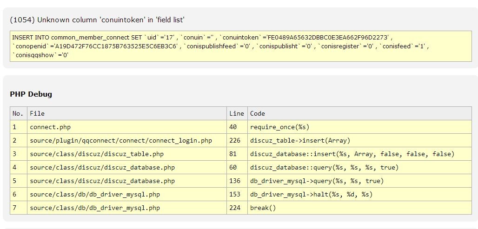Click the discuz_table.php file path cell
478x229 pixels.
96,154
